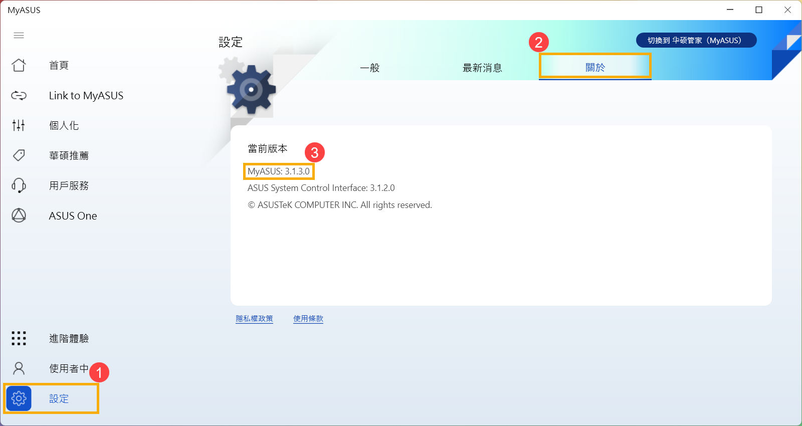Click the 切換到 华硕管家 (MyASUS) button
802x426 pixels.
click(x=696, y=40)
